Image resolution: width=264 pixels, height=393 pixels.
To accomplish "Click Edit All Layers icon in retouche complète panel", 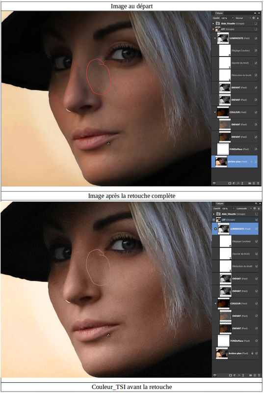I will (x=214, y=375).
